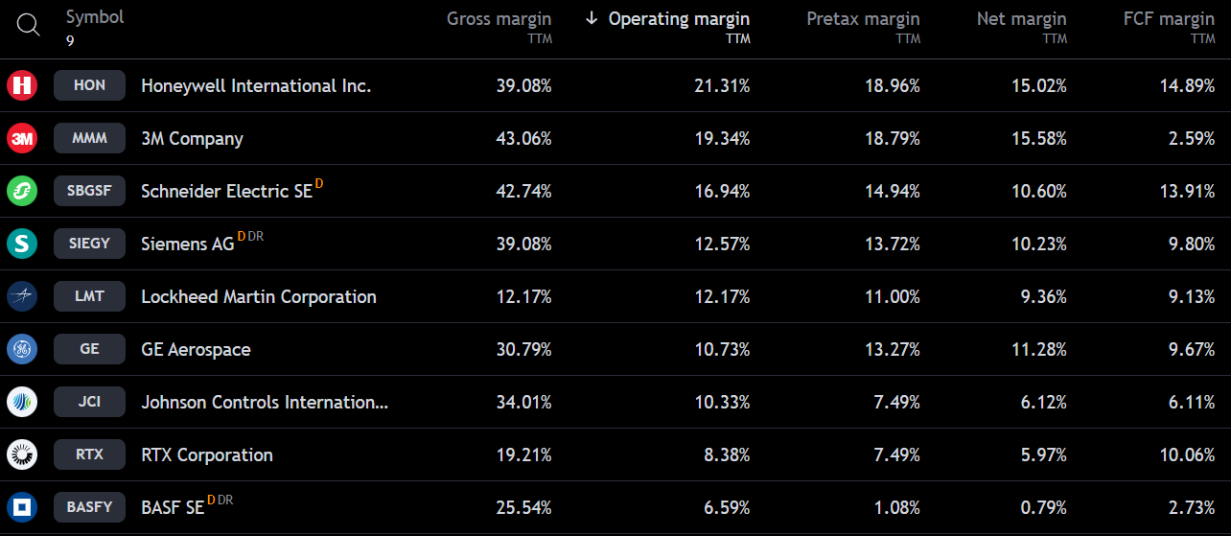Viewport: 1231px width, 536px height.
Task: Sort by FCF margin column
Action: click(x=1169, y=19)
